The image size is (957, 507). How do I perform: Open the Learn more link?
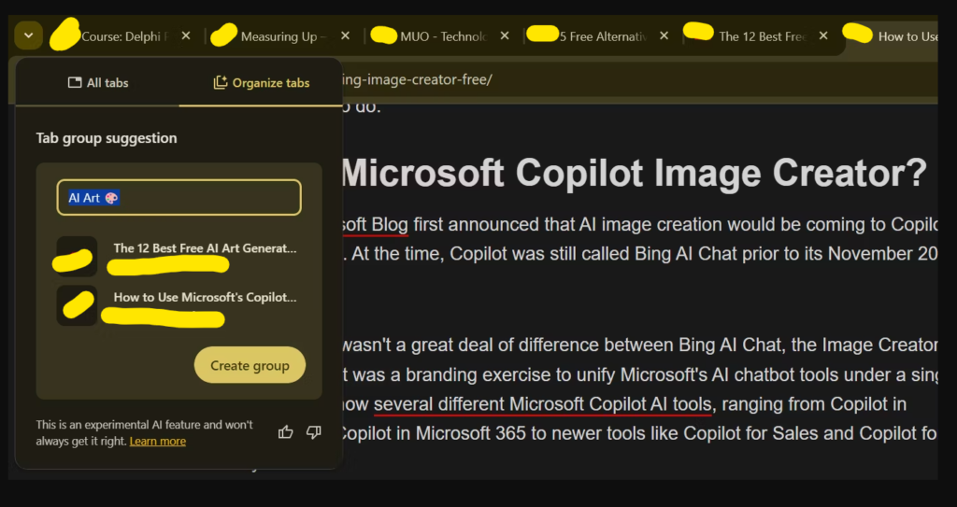pyautogui.click(x=157, y=441)
